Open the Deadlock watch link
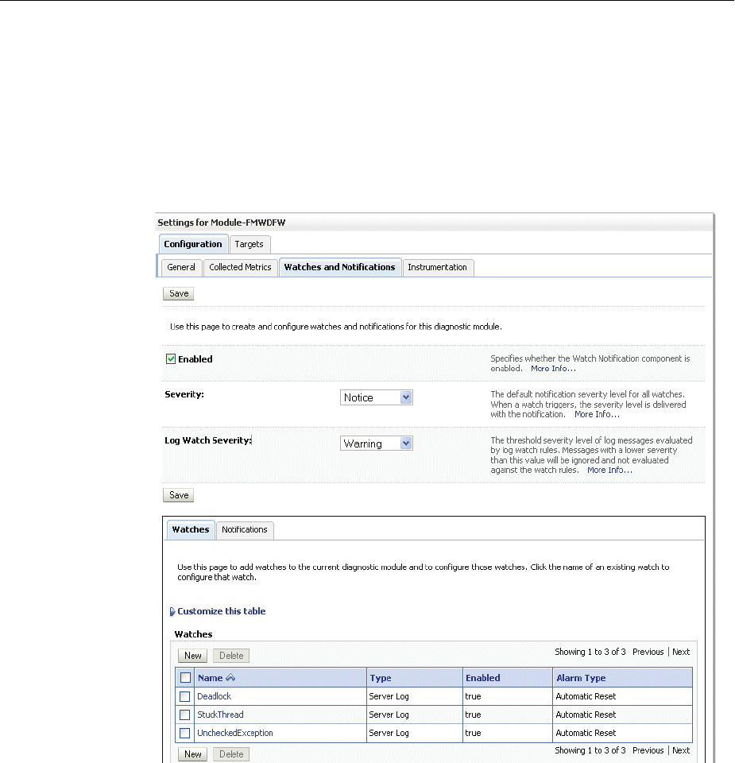 (214, 696)
